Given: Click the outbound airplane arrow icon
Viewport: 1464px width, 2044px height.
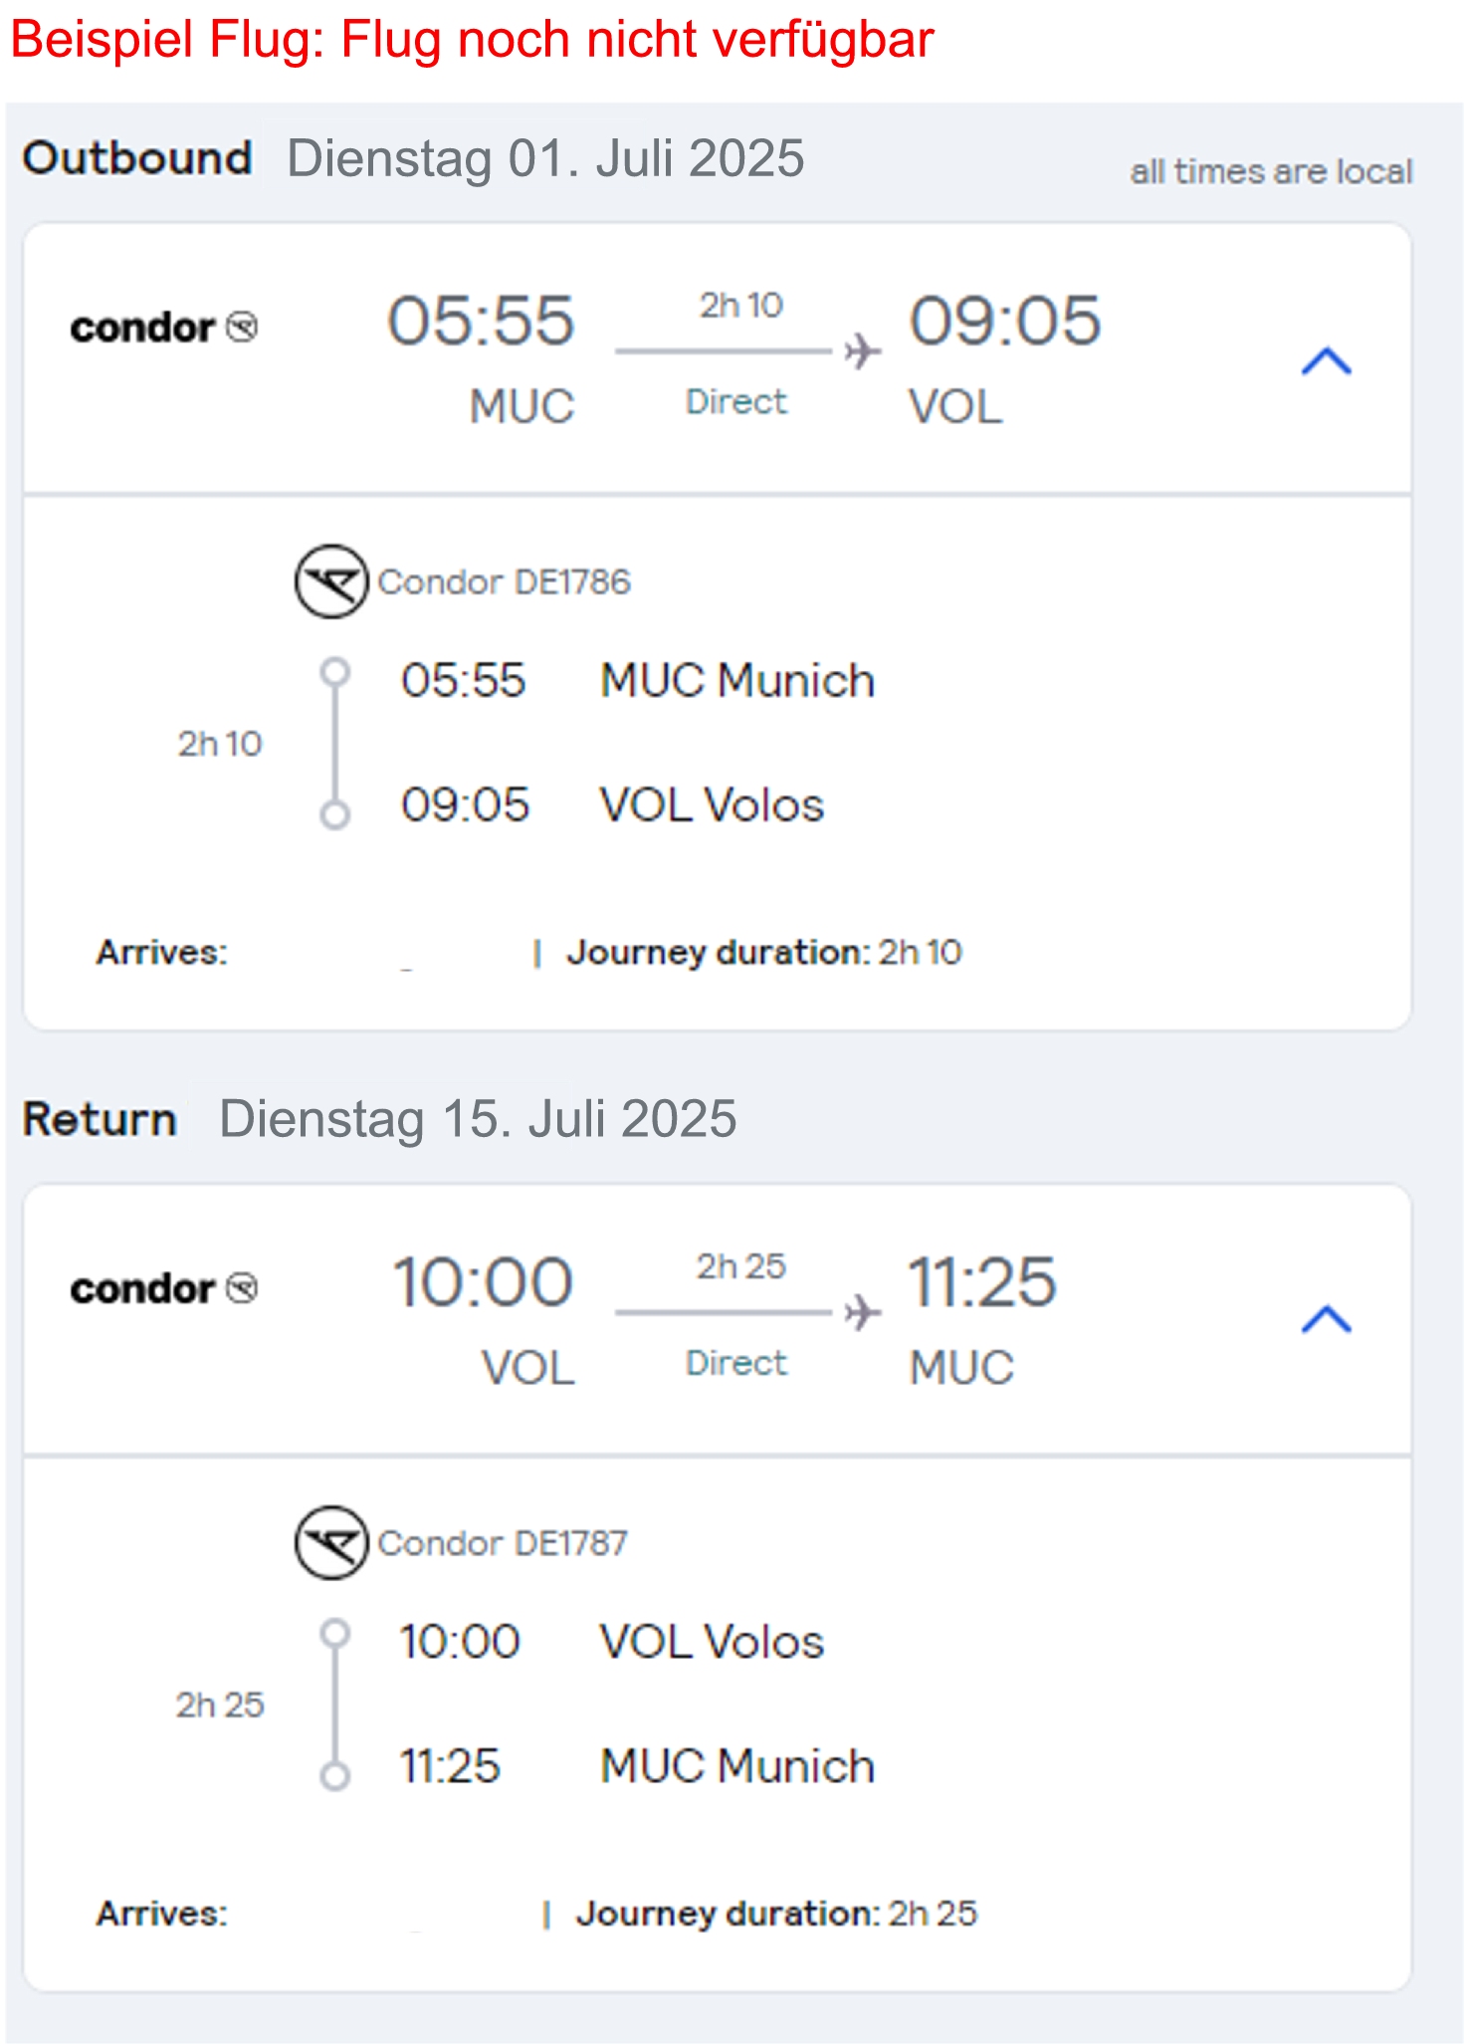Looking at the screenshot, I should coord(863,351).
